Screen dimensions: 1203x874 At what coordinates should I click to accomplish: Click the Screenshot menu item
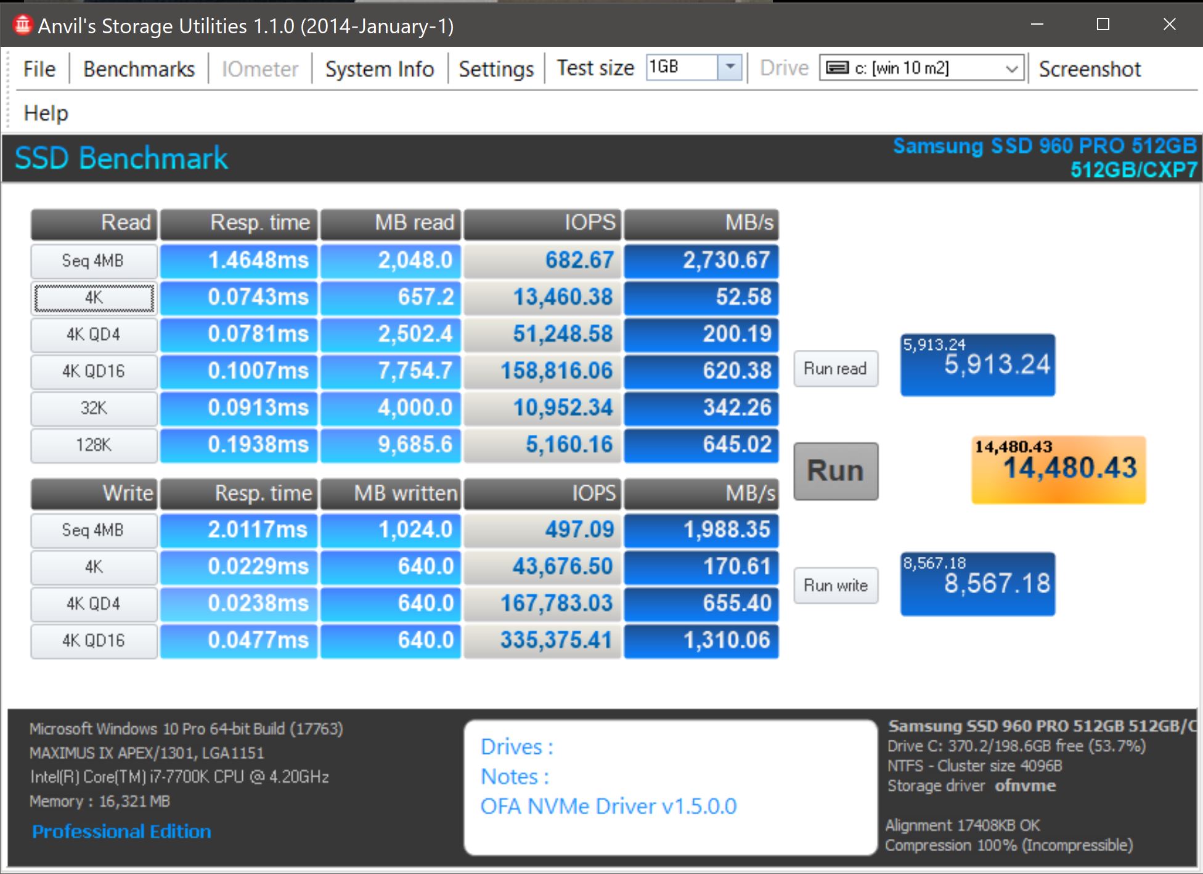click(x=1090, y=69)
